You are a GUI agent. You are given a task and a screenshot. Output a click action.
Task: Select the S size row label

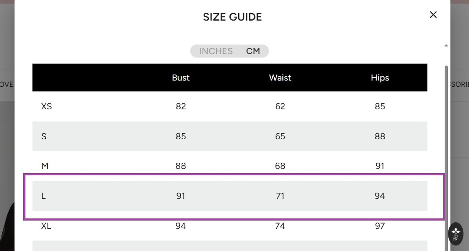[44, 136]
